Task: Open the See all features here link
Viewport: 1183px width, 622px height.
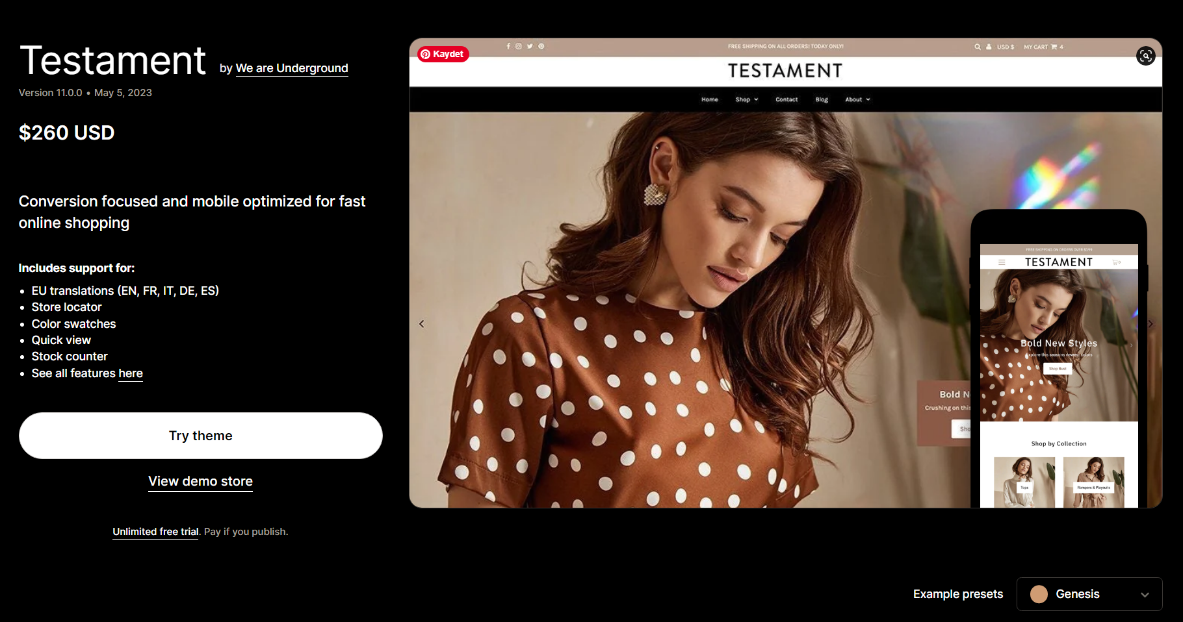Action: (130, 373)
